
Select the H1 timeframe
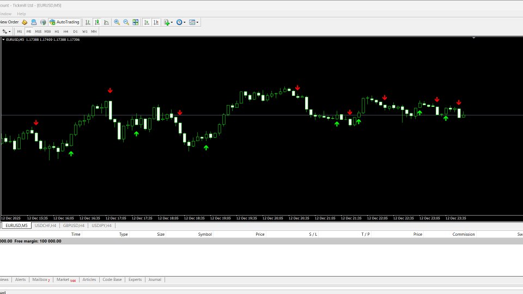57,32
